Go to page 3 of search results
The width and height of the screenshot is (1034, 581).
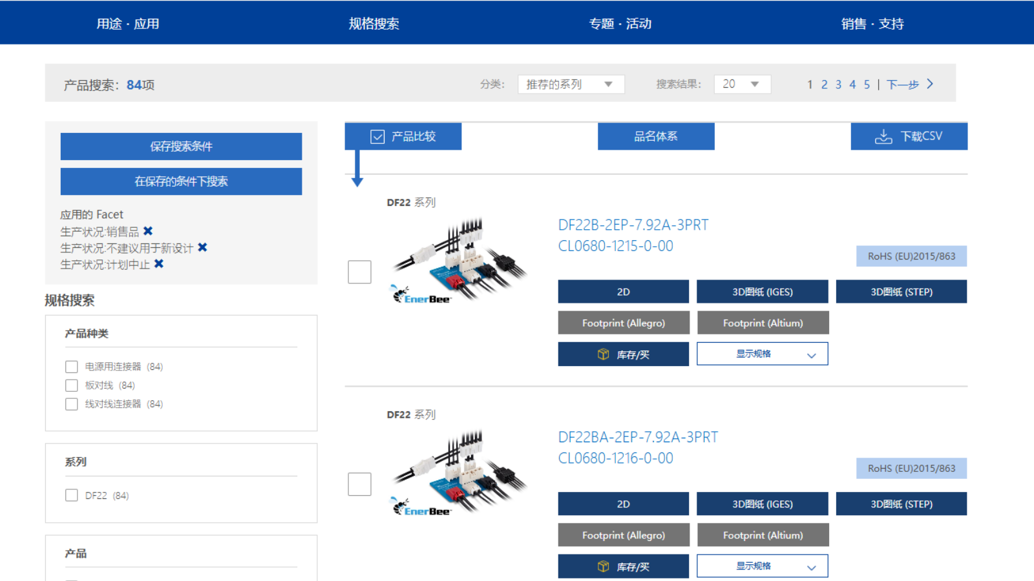point(838,84)
